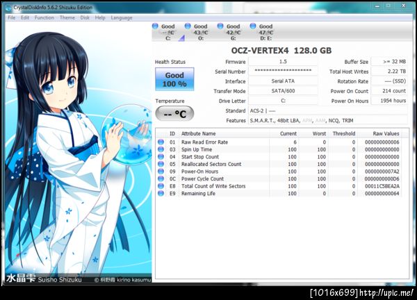Click status orb for Raw Read Error Rate

click(161, 142)
